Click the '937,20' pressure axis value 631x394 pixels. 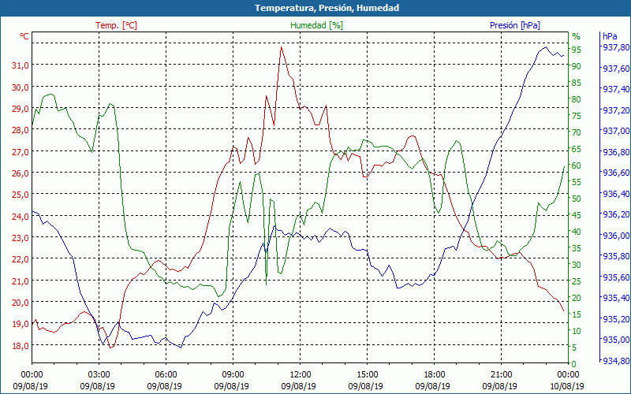pos(615,110)
